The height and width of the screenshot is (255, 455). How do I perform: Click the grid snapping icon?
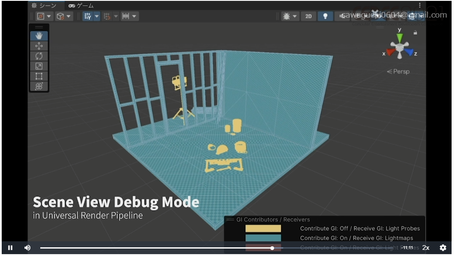[x=107, y=16]
